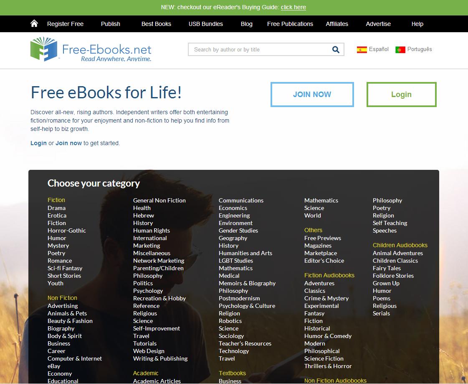
Task: Open the Help nav item
Action: [417, 24]
